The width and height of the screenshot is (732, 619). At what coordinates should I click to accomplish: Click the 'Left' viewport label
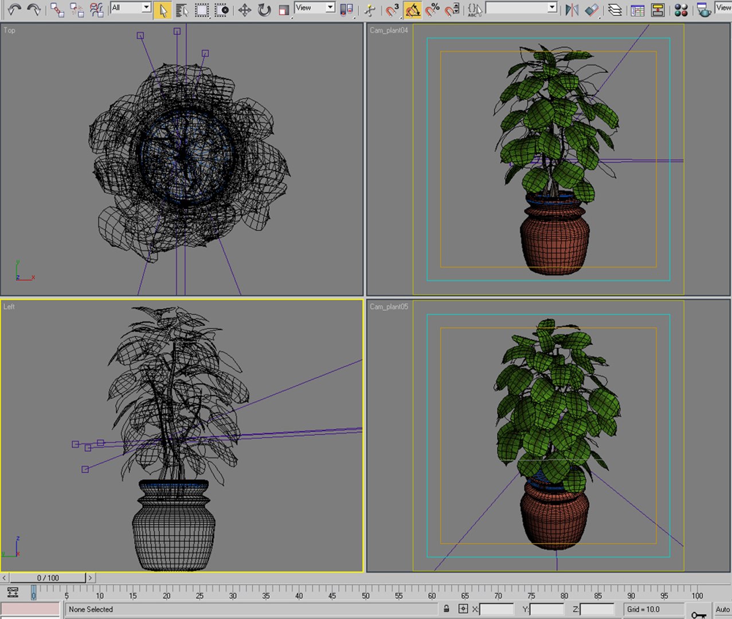(9, 307)
